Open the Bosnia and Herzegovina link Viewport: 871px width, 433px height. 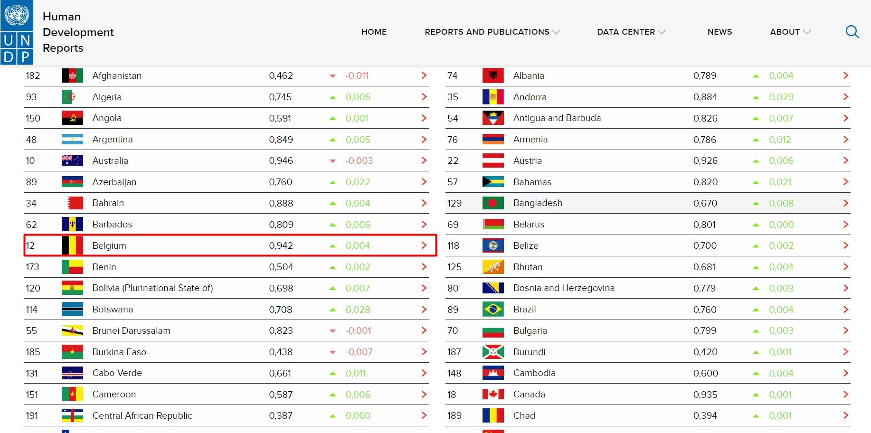coord(564,288)
